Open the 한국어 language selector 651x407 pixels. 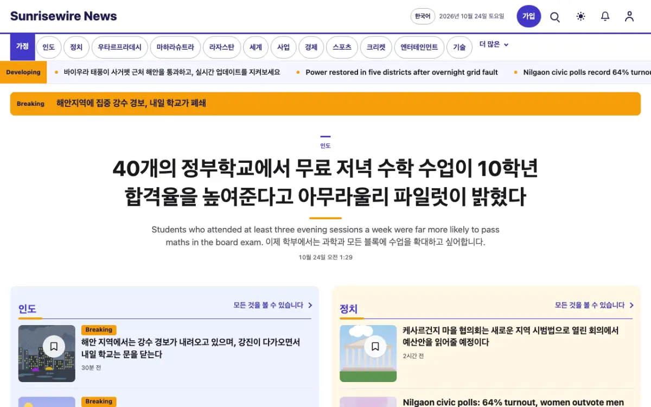coord(423,16)
